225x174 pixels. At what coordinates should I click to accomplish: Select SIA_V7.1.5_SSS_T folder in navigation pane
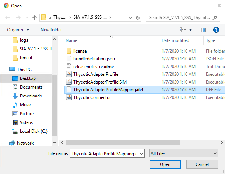(x=32, y=49)
